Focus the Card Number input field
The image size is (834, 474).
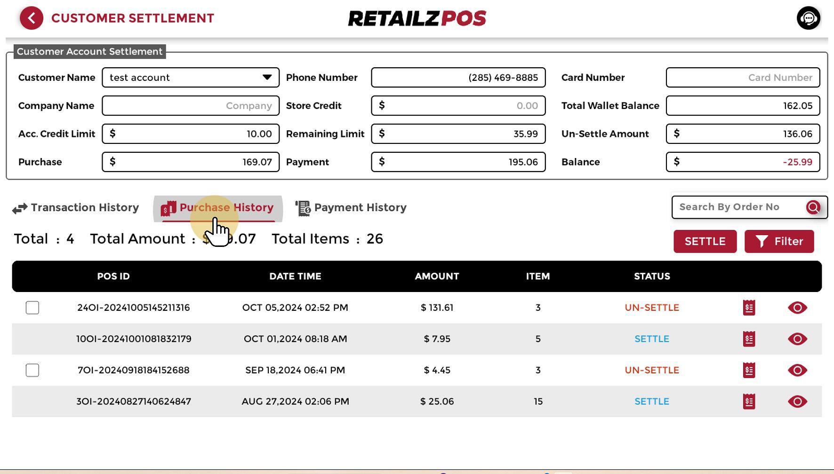(742, 78)
